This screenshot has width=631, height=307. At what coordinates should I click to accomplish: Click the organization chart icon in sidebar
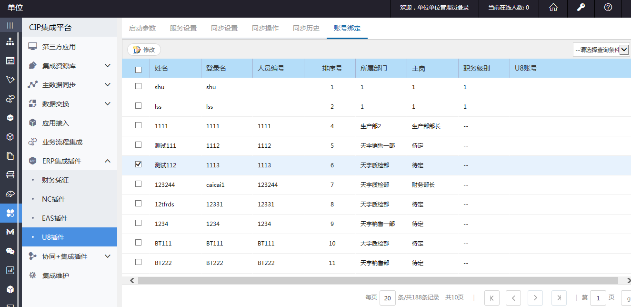coord(10,41)
